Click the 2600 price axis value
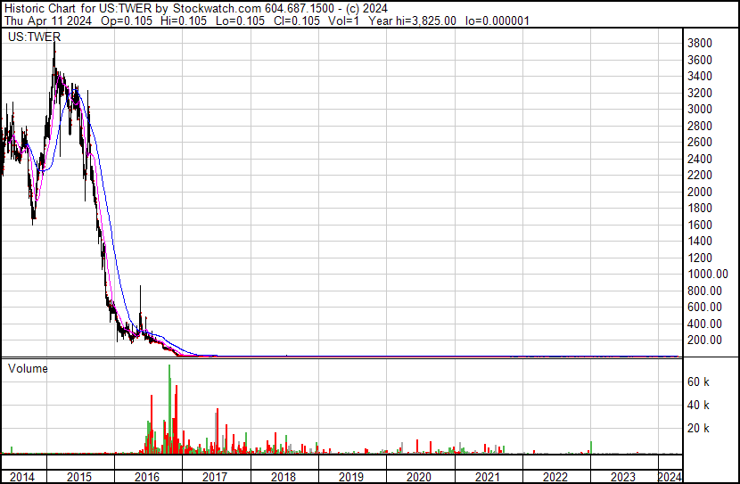This screenshot has height=484, width=740. (699, 142)
